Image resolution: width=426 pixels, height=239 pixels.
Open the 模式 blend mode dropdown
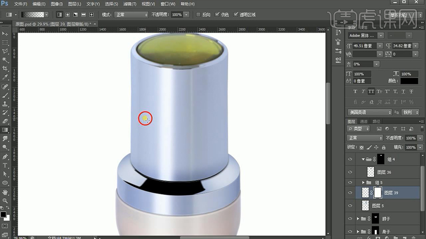point(131,15)
